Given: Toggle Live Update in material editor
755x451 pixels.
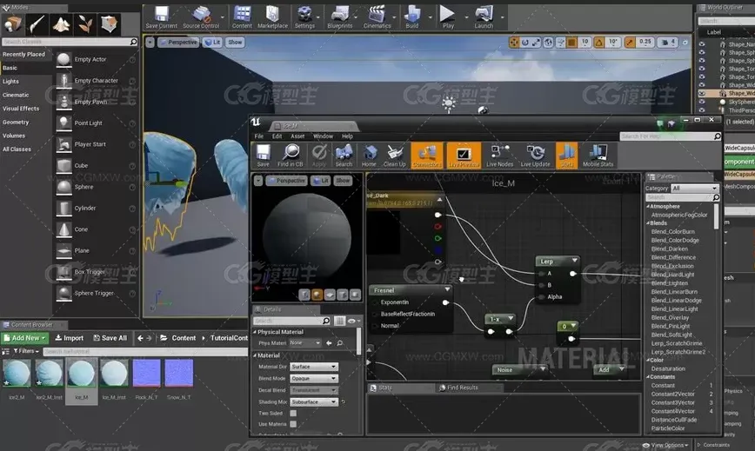Looking at the screenshot, I should (x=536, y=156).
